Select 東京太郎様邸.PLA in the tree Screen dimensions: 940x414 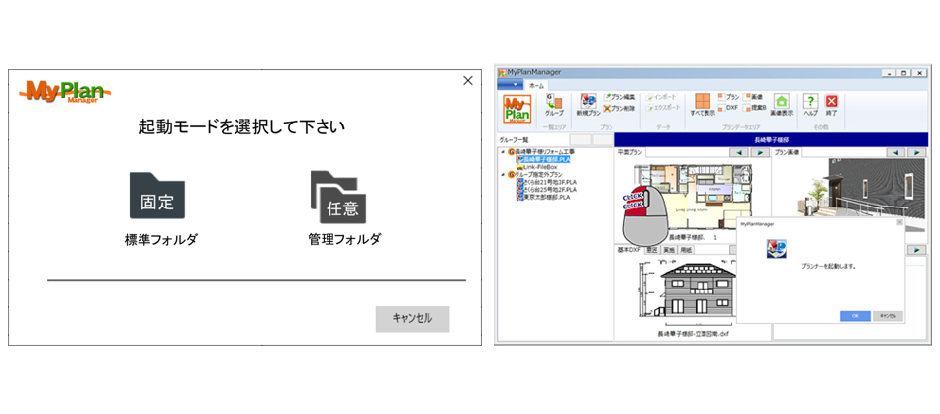542,197
